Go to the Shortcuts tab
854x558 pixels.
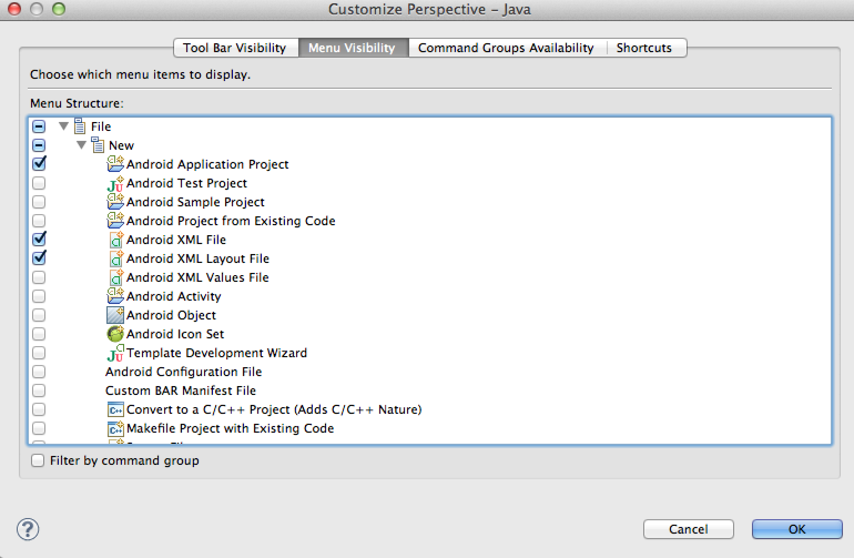pyautogui.click(x=644, y=48)
